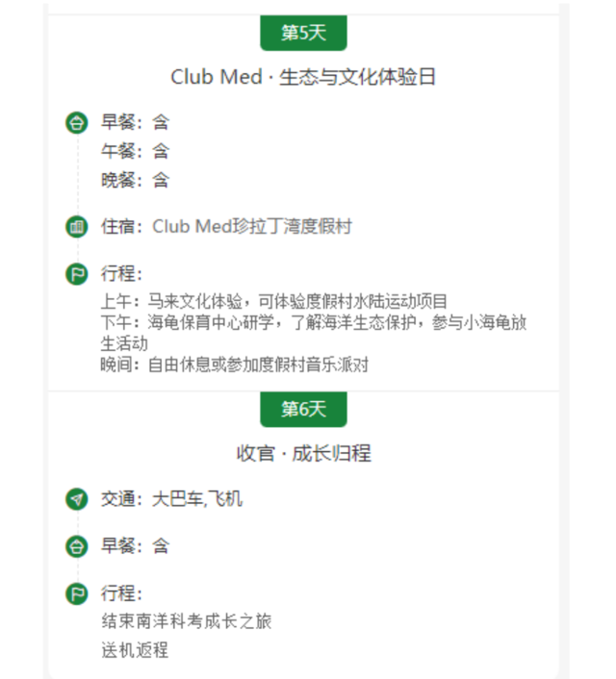The width and height of the screenshot is (616, 679).
Task: Click the transport paper-plane icon
Action: 77,499
